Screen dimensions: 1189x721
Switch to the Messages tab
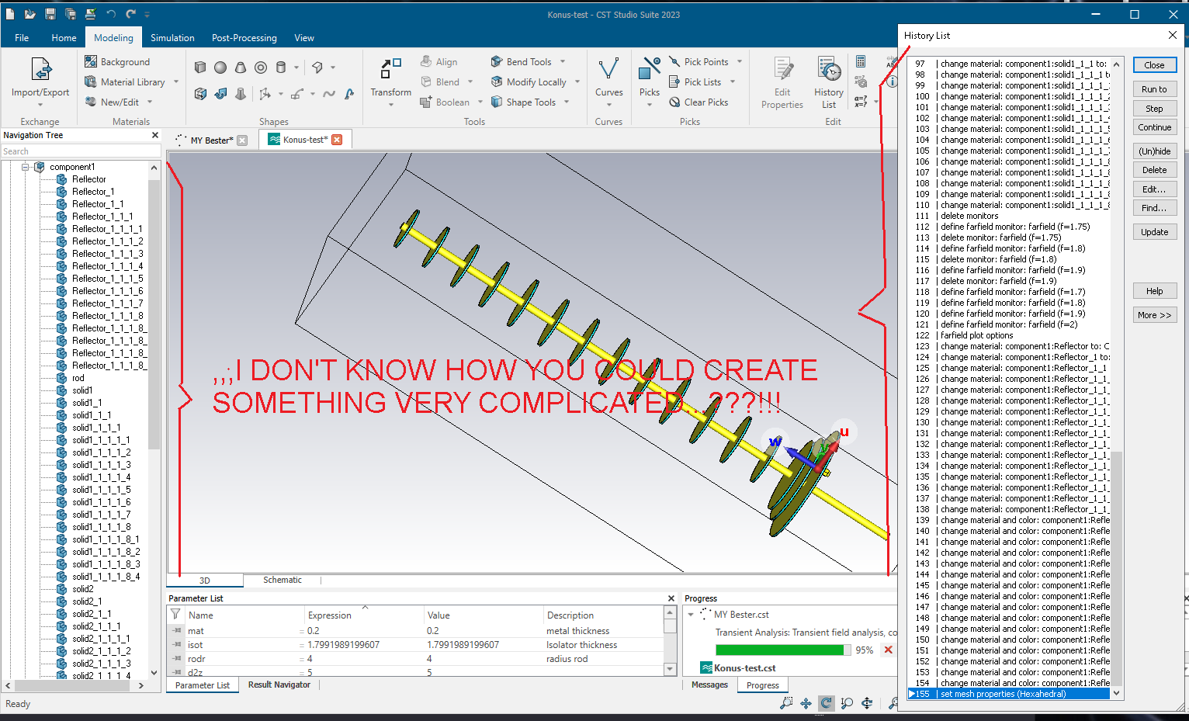(x=709, y=685)
